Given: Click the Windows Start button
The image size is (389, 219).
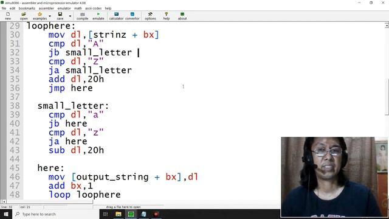Looking at the screenshot, I should (6, 214).
